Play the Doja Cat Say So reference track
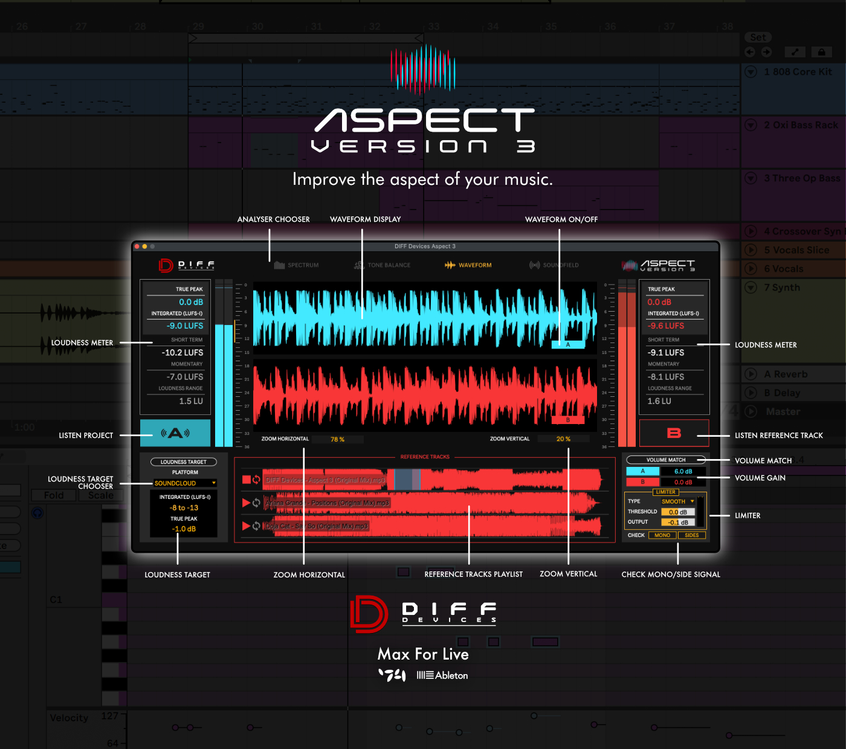Screen dimensions: 846x749 coord(246,526)
